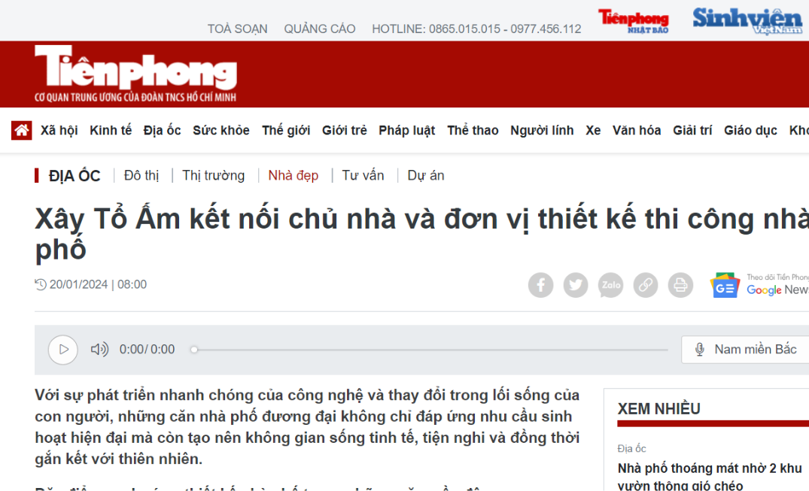The height and width of the screenshot is (491, 809).
Task: Open the TOÀ SOẠN link
Action: (x=237, y=29)
